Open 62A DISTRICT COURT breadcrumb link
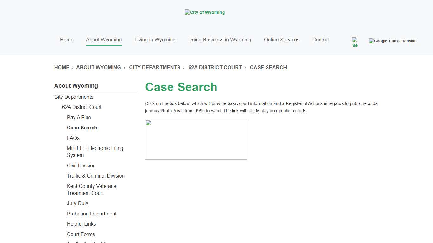The height and width of the screenshot is (243, 433). [x=215, y=67]
